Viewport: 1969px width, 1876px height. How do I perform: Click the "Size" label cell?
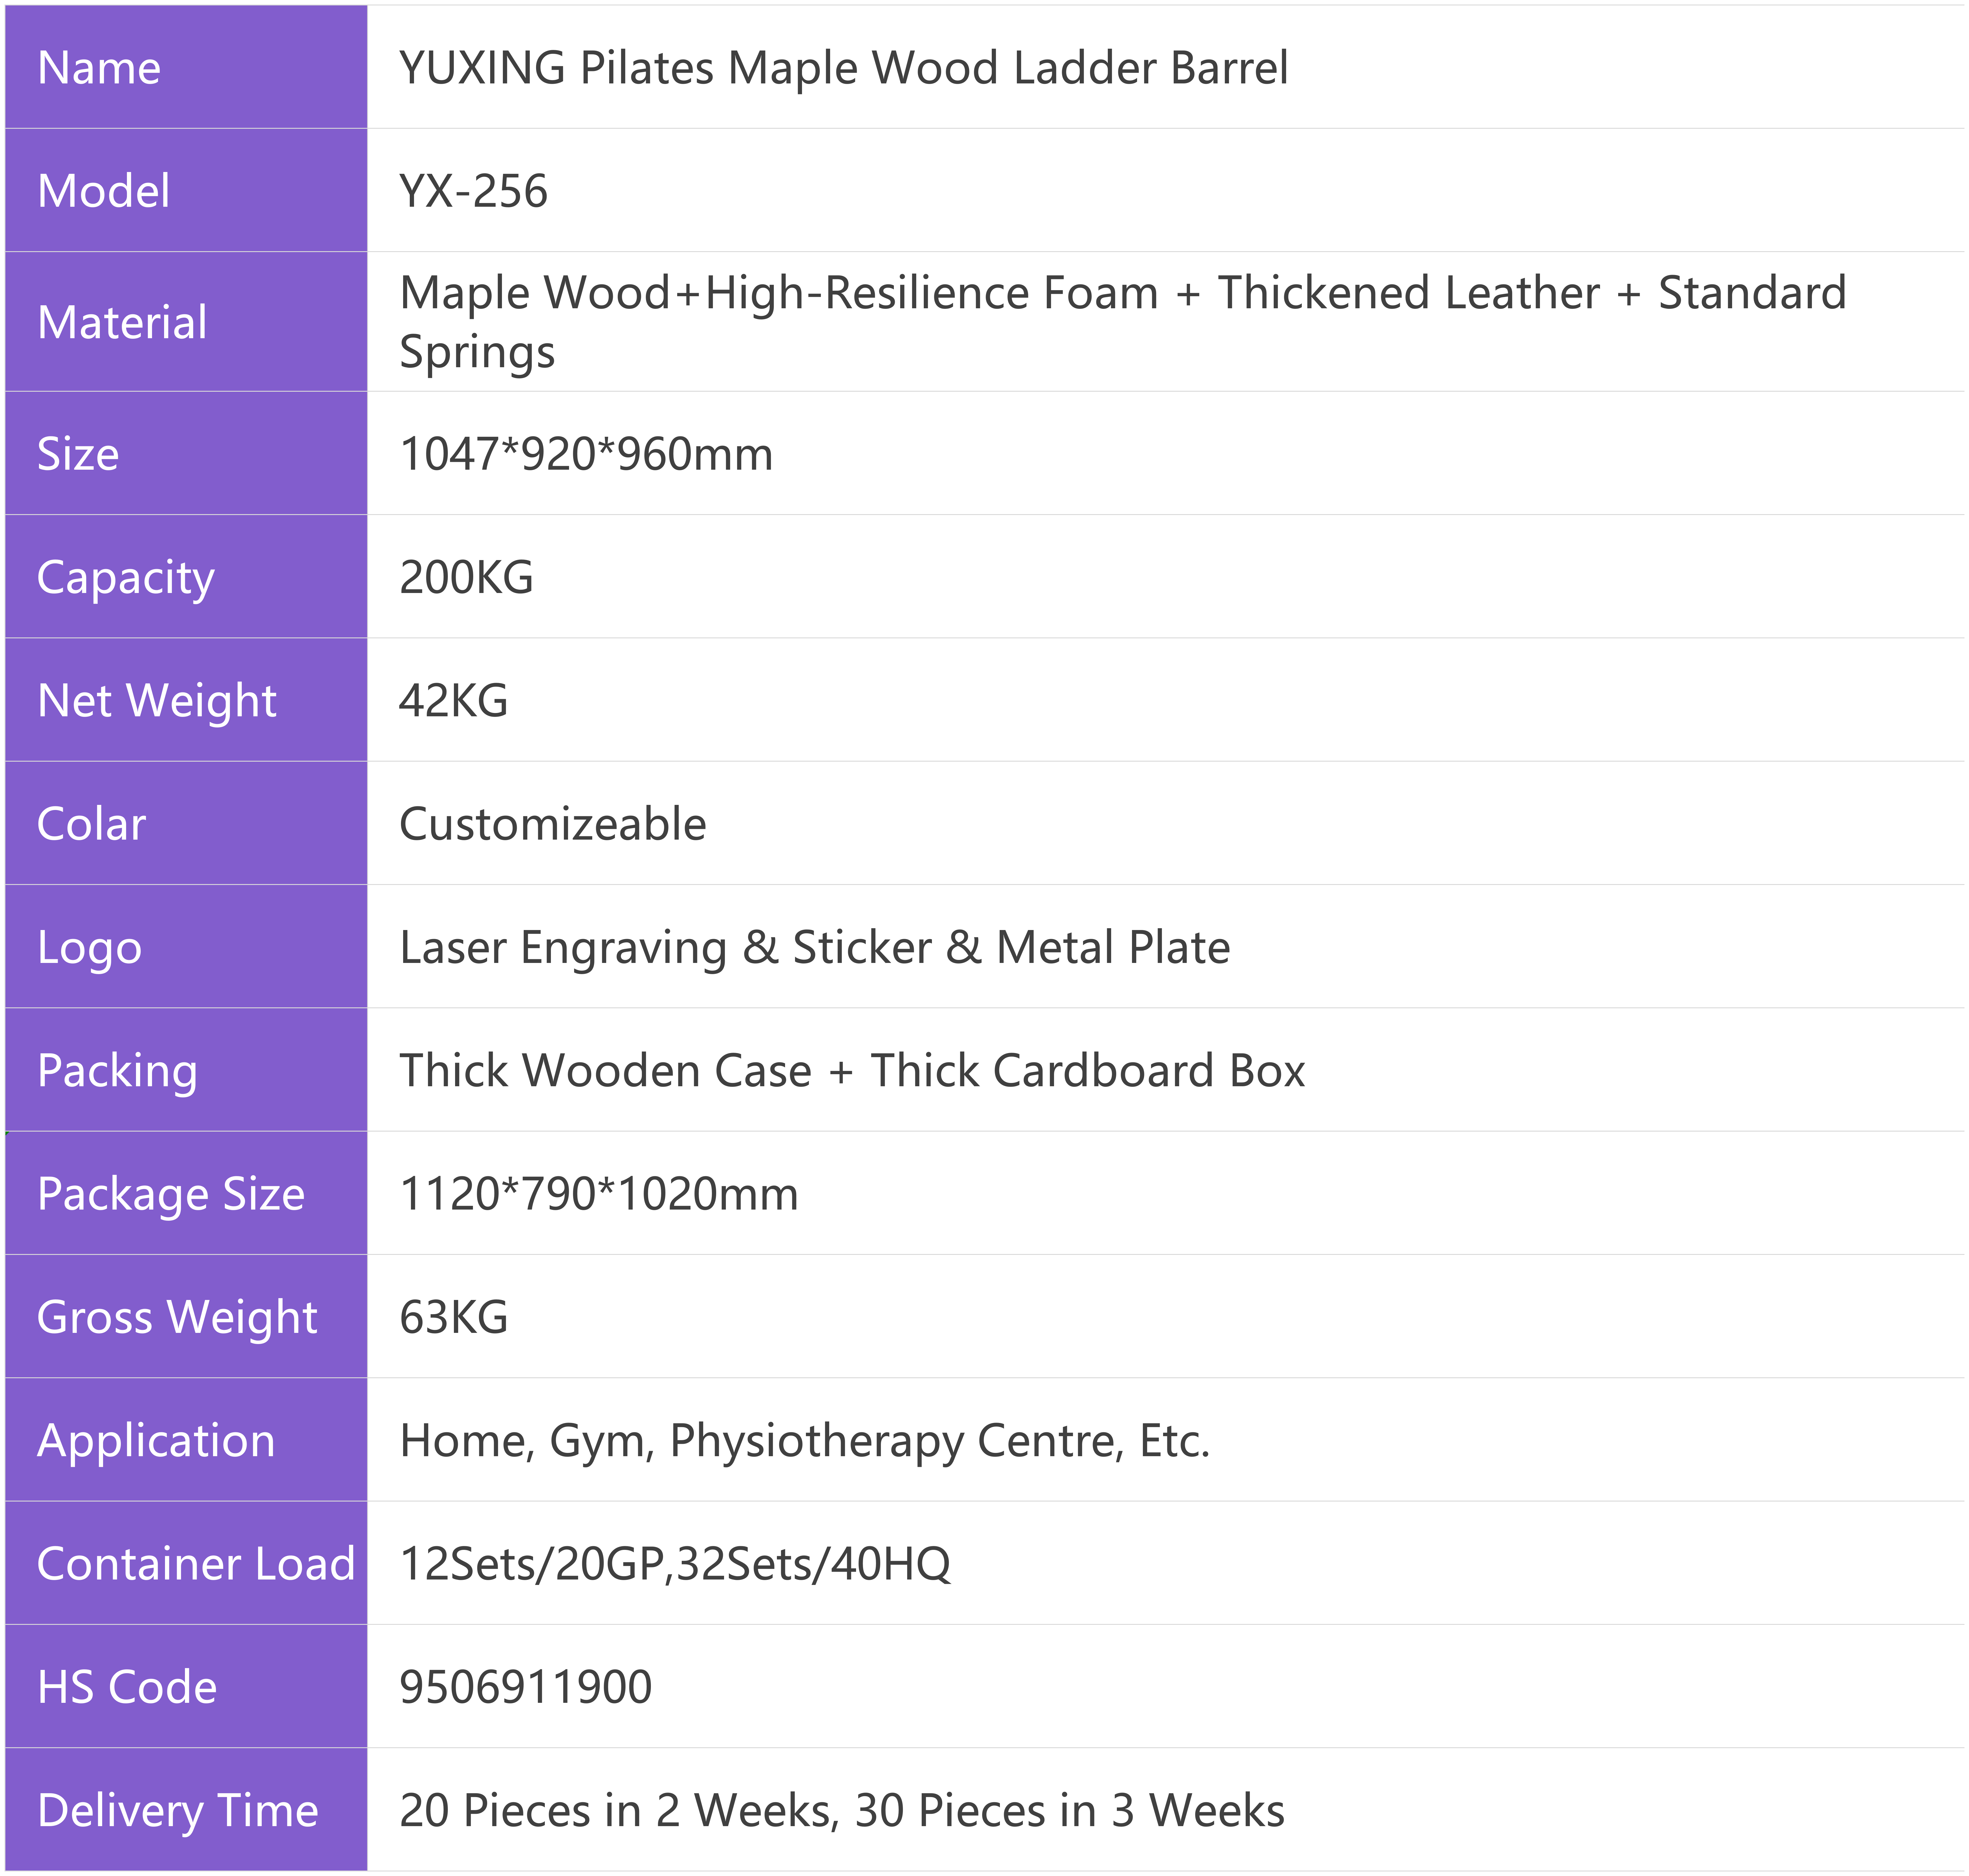pos(186,453)
